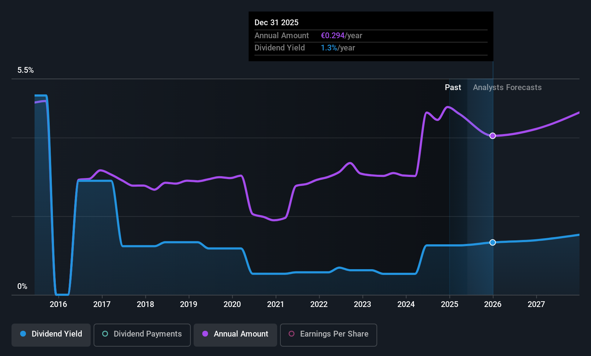Click the 2025 x-axis year label

click(x=450, y=304)
